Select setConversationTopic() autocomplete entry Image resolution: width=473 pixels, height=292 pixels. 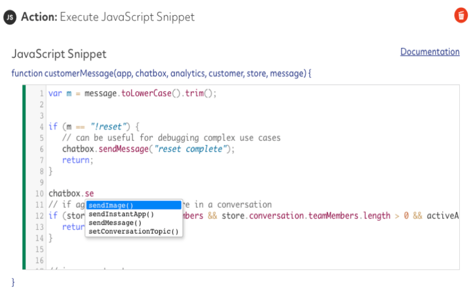133,232
